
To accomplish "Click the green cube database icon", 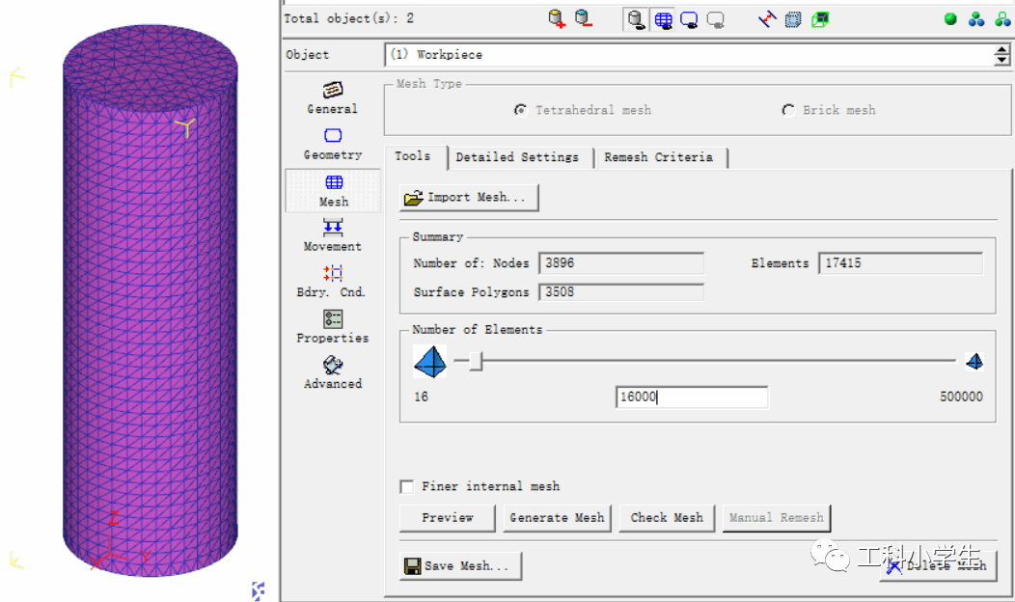I will click(x=819, y=19).
